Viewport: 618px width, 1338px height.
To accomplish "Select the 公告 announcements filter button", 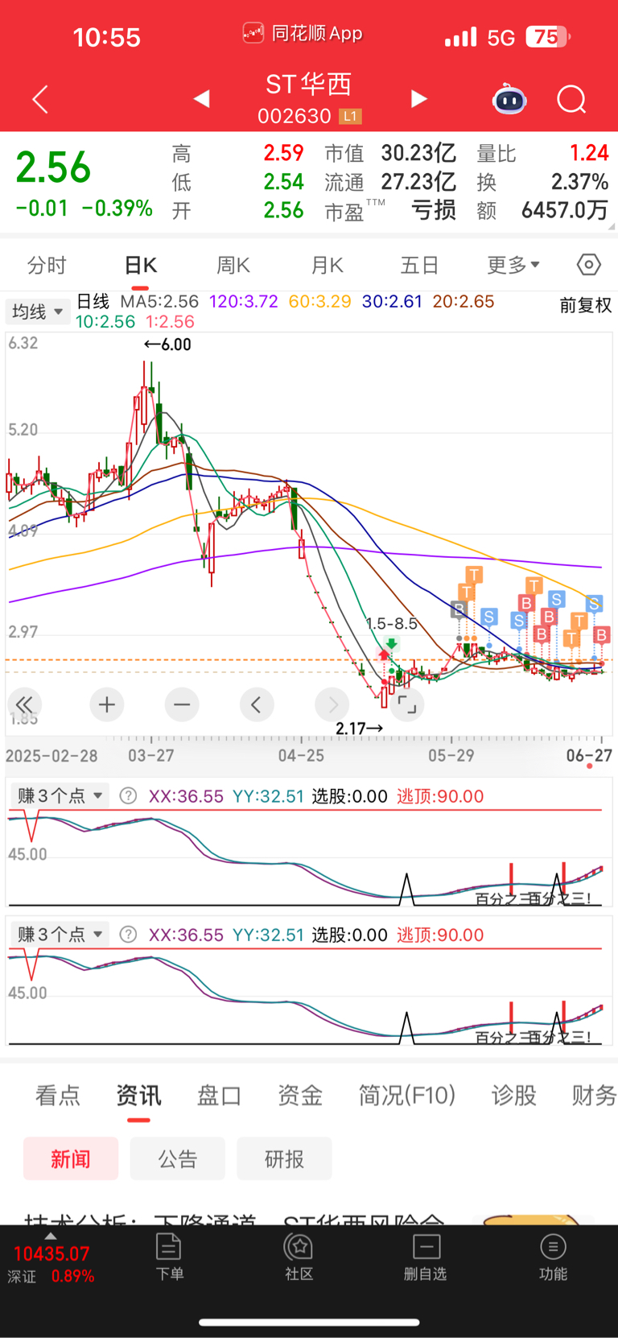I will click(177, 1158).
